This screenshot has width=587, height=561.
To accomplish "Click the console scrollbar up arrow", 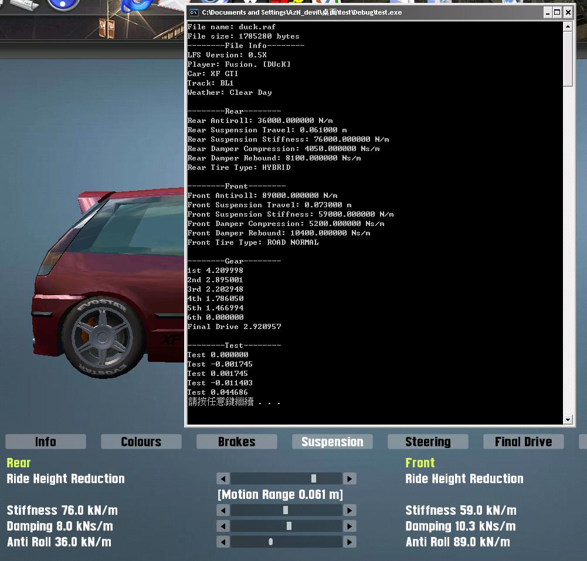I will [568, 26].
